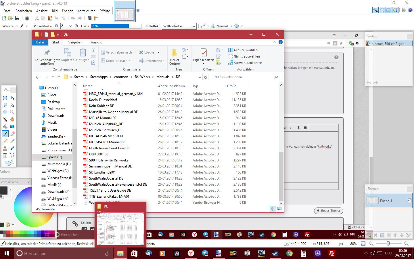This screenshot has height=259, width=414.
Task: Switch to the Ansicht ribbon tab in Explorer
Action: pos(96,42)
